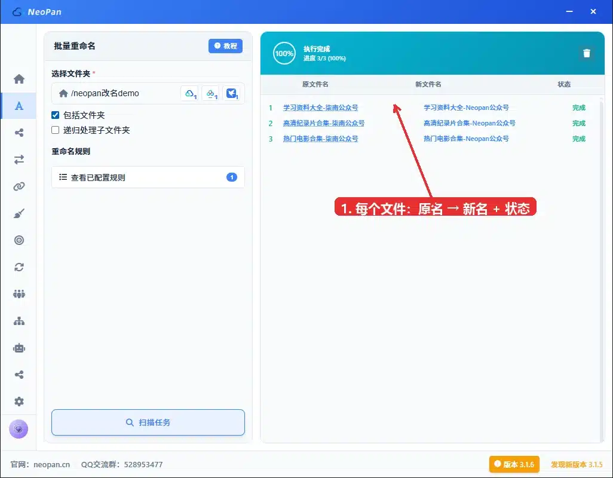613x478 pixels.
Task: Click the first cloud drive icon in folder field
Action: click(x=189, y=93)
